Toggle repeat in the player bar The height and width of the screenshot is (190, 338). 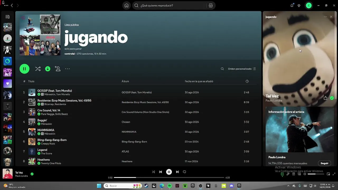point(185,172)
